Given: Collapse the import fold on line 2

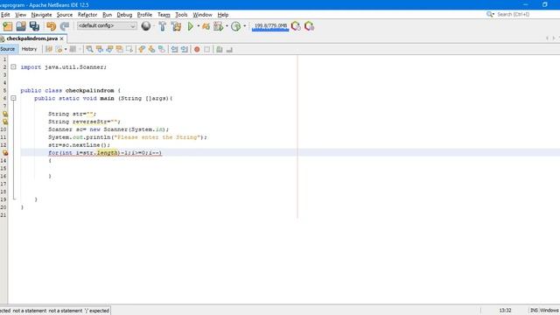Looking at the screenshot, I should 14,66.
